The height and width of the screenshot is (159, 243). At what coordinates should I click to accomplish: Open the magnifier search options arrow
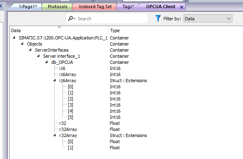[74, 19]
